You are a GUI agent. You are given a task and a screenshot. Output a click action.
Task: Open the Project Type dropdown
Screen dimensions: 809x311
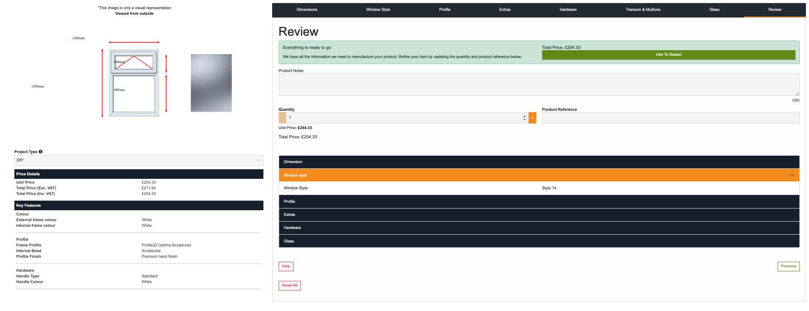coord(139,160)
